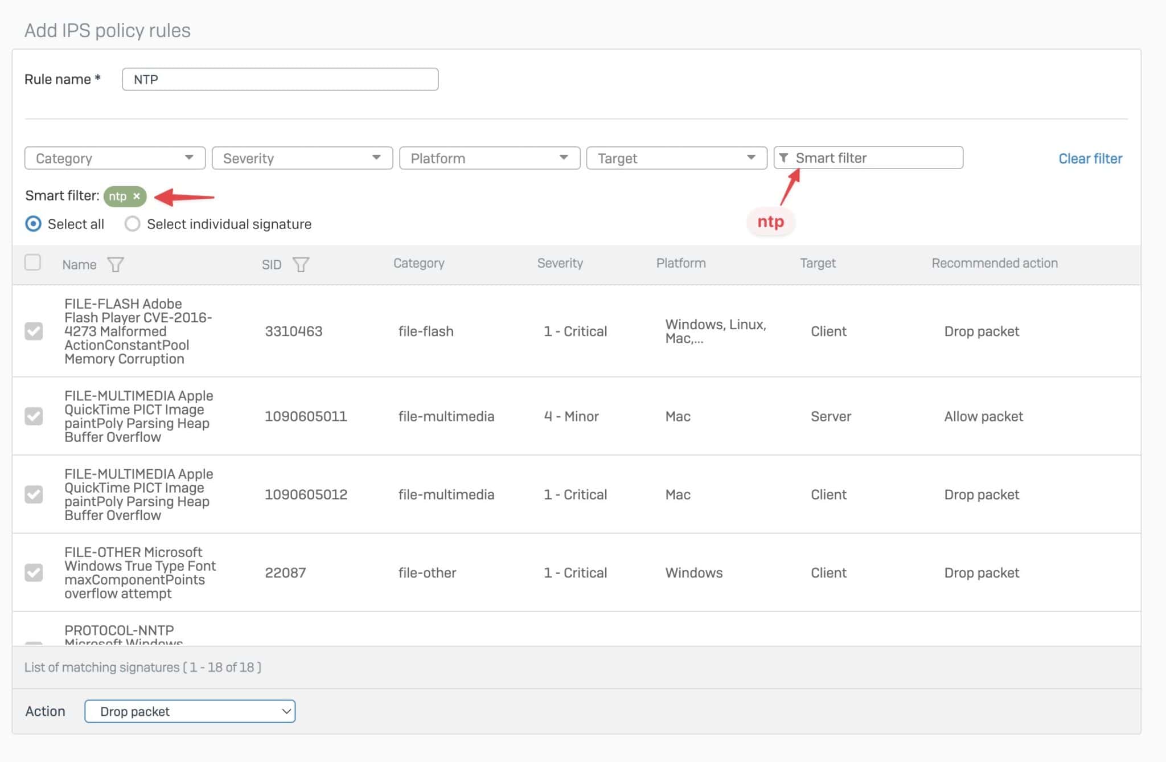Open the Action dropdown showing Drop packet
The image size is (1166, 762).
(x=190, y=711)
